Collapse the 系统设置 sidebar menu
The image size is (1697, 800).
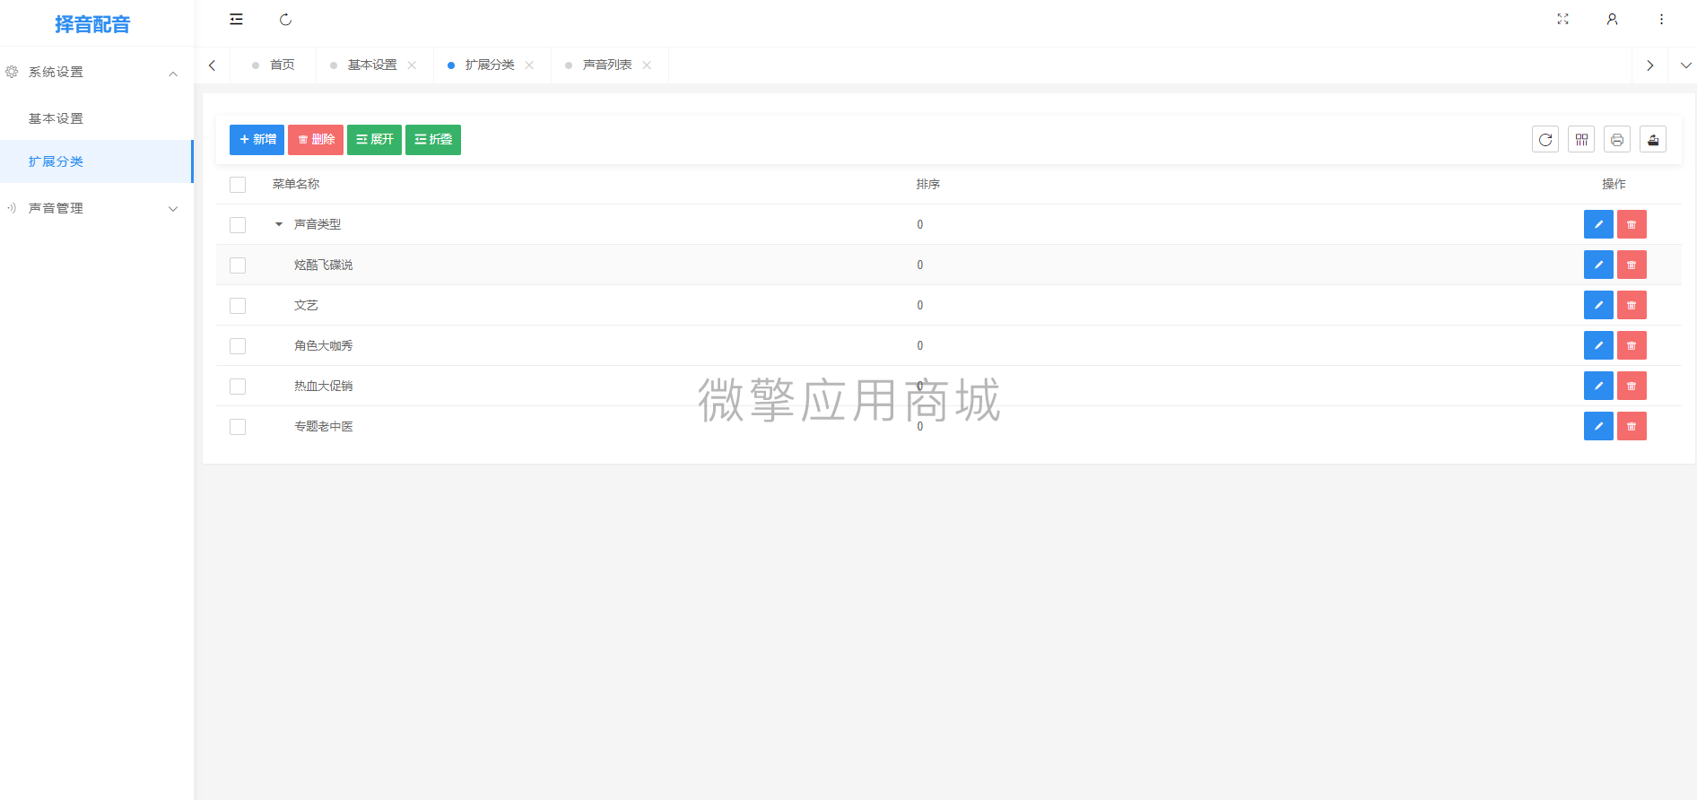96,72
